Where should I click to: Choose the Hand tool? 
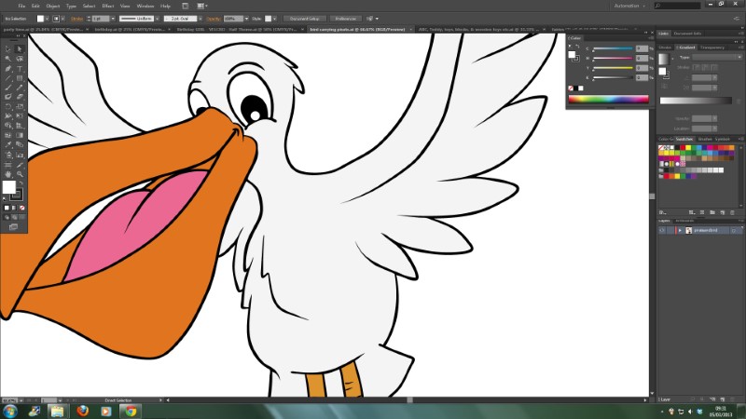coord(8,173)
